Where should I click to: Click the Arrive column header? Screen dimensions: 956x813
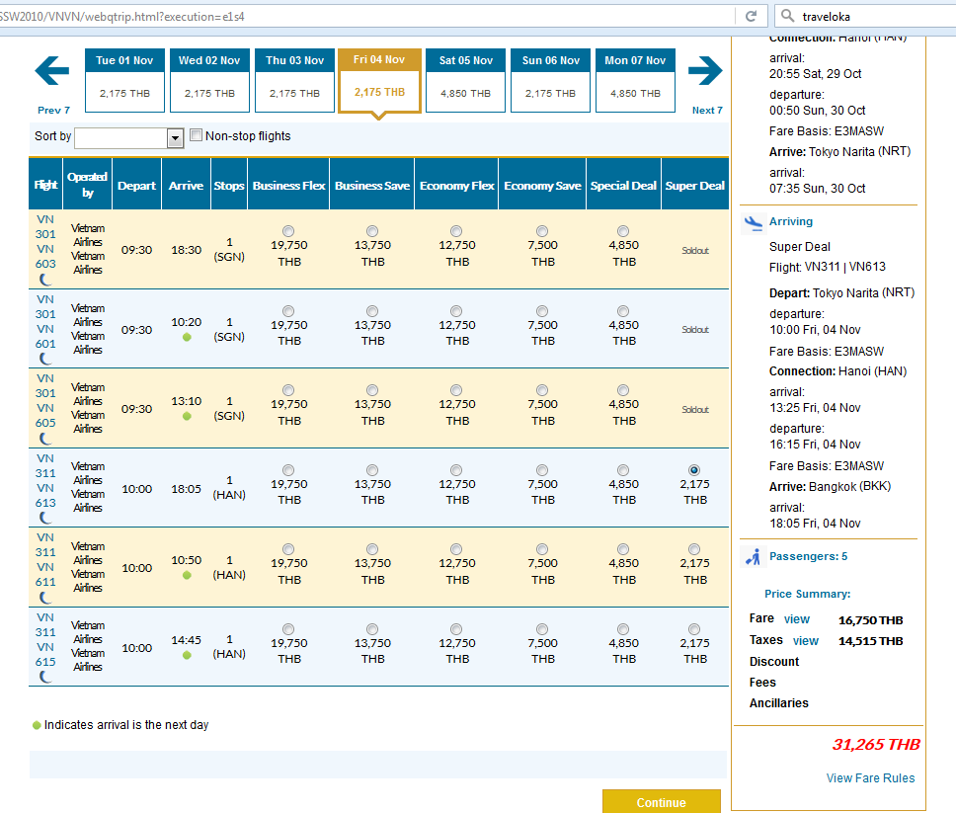click(x=186, y=185)
